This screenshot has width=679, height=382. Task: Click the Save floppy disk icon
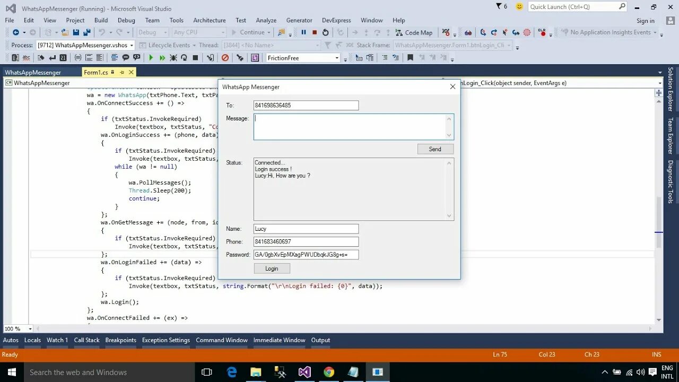(x=76, y=32)
